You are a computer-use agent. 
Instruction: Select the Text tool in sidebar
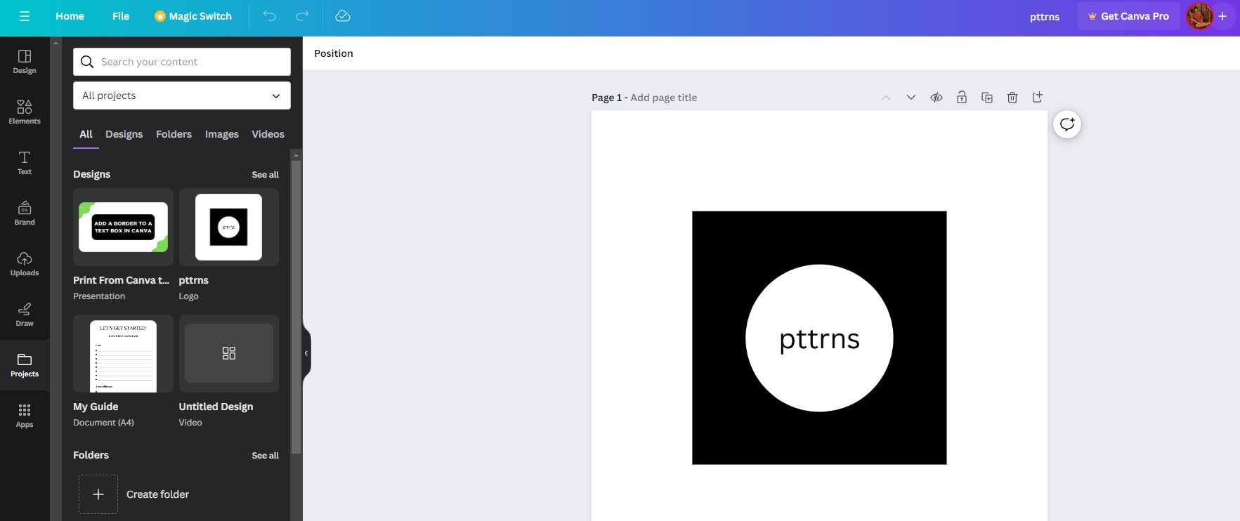pos(25,163)
